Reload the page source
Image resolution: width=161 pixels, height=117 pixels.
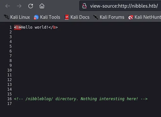[x=31, y=6]
